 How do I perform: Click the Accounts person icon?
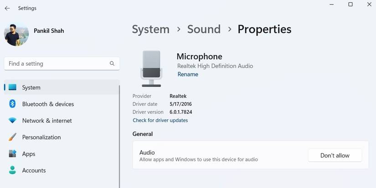tap(12, 170)
